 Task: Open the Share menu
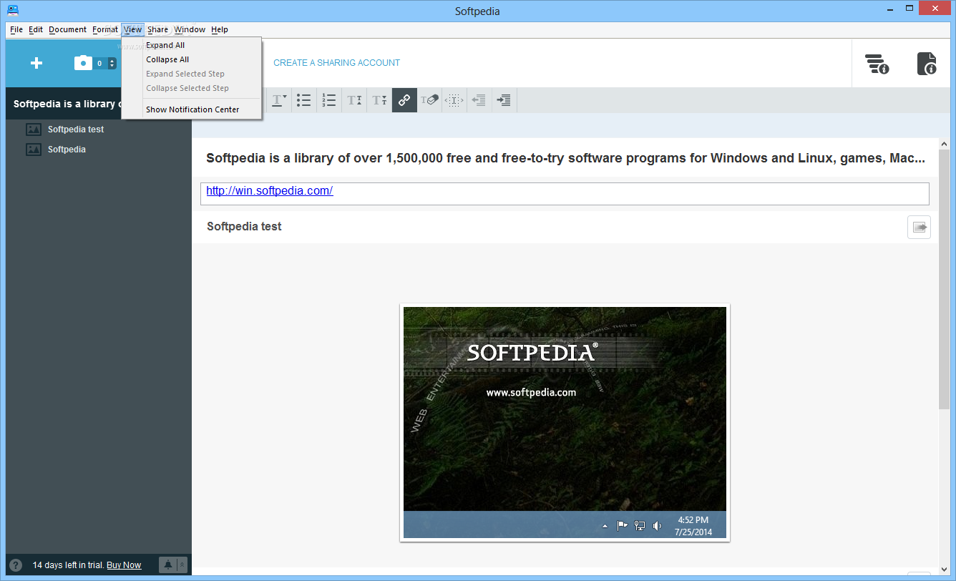pyautogui.click(x=158, y=29)
